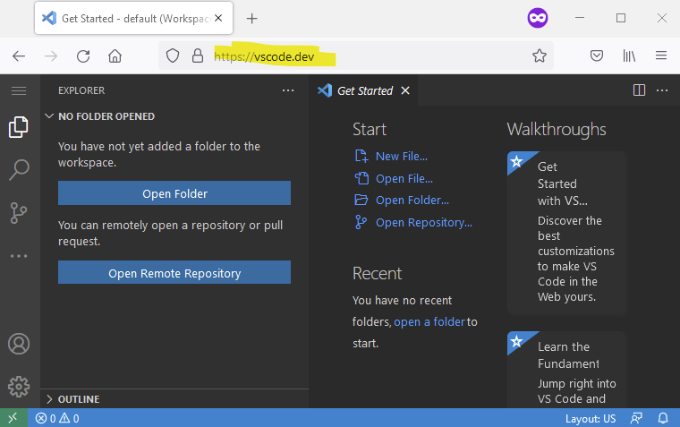
Task: Go forward in the browser
Action: click(51, 56)
